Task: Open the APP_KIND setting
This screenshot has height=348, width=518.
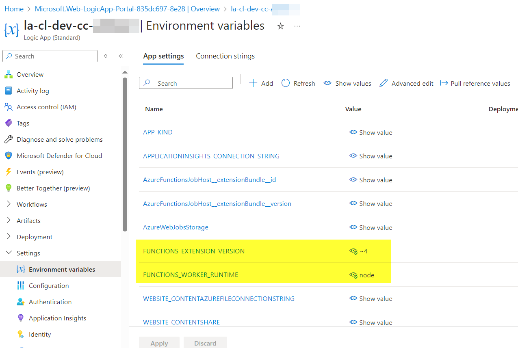Action: [x=158, y=132]
